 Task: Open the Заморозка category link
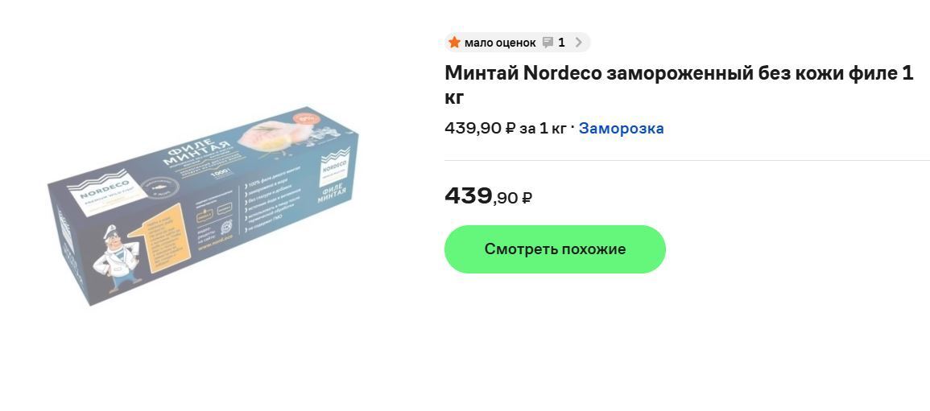point(621,128)
